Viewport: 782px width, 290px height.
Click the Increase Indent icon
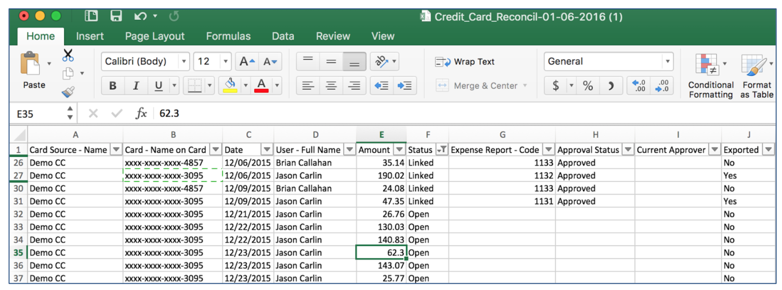405,85
